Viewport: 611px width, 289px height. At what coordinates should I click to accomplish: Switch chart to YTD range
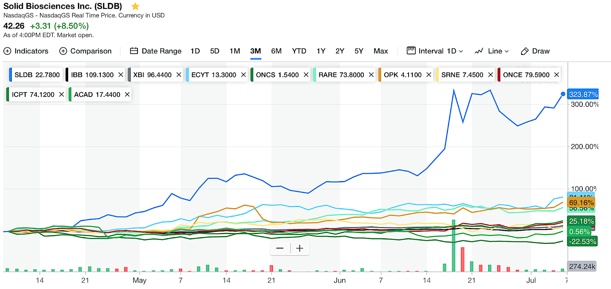(299, 51)
